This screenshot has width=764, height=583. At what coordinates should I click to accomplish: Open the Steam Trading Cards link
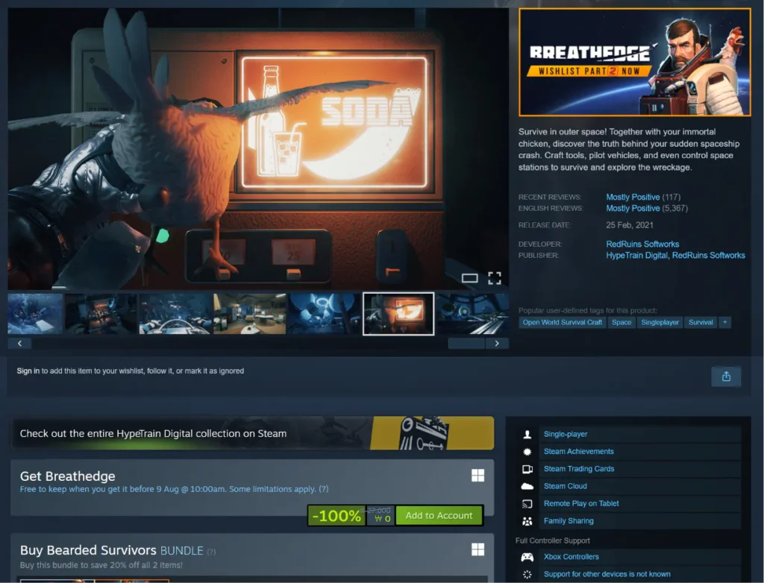pos(579,468)
